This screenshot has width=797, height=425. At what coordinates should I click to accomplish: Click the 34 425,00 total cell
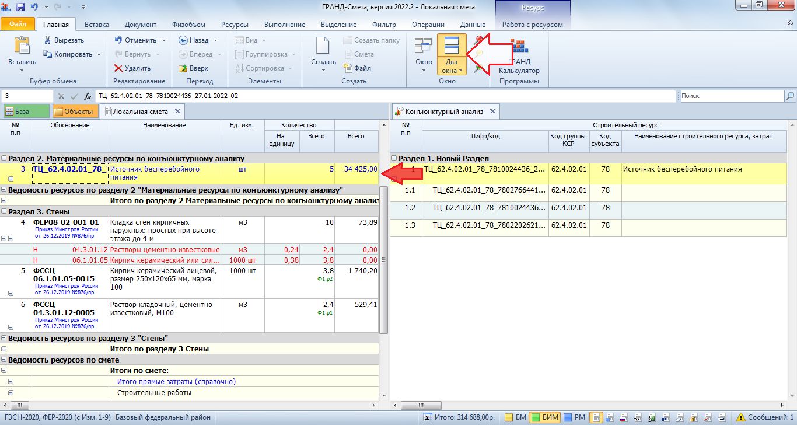[356, 174]
